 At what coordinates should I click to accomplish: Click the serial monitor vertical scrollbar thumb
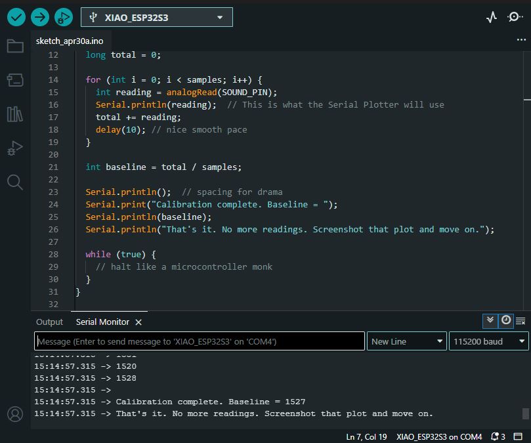(x=526, y=413)
